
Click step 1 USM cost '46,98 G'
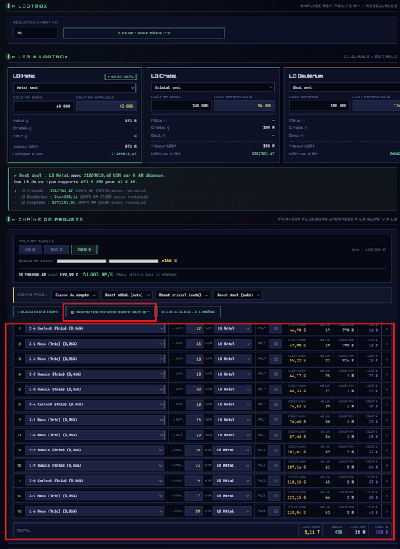298,330
